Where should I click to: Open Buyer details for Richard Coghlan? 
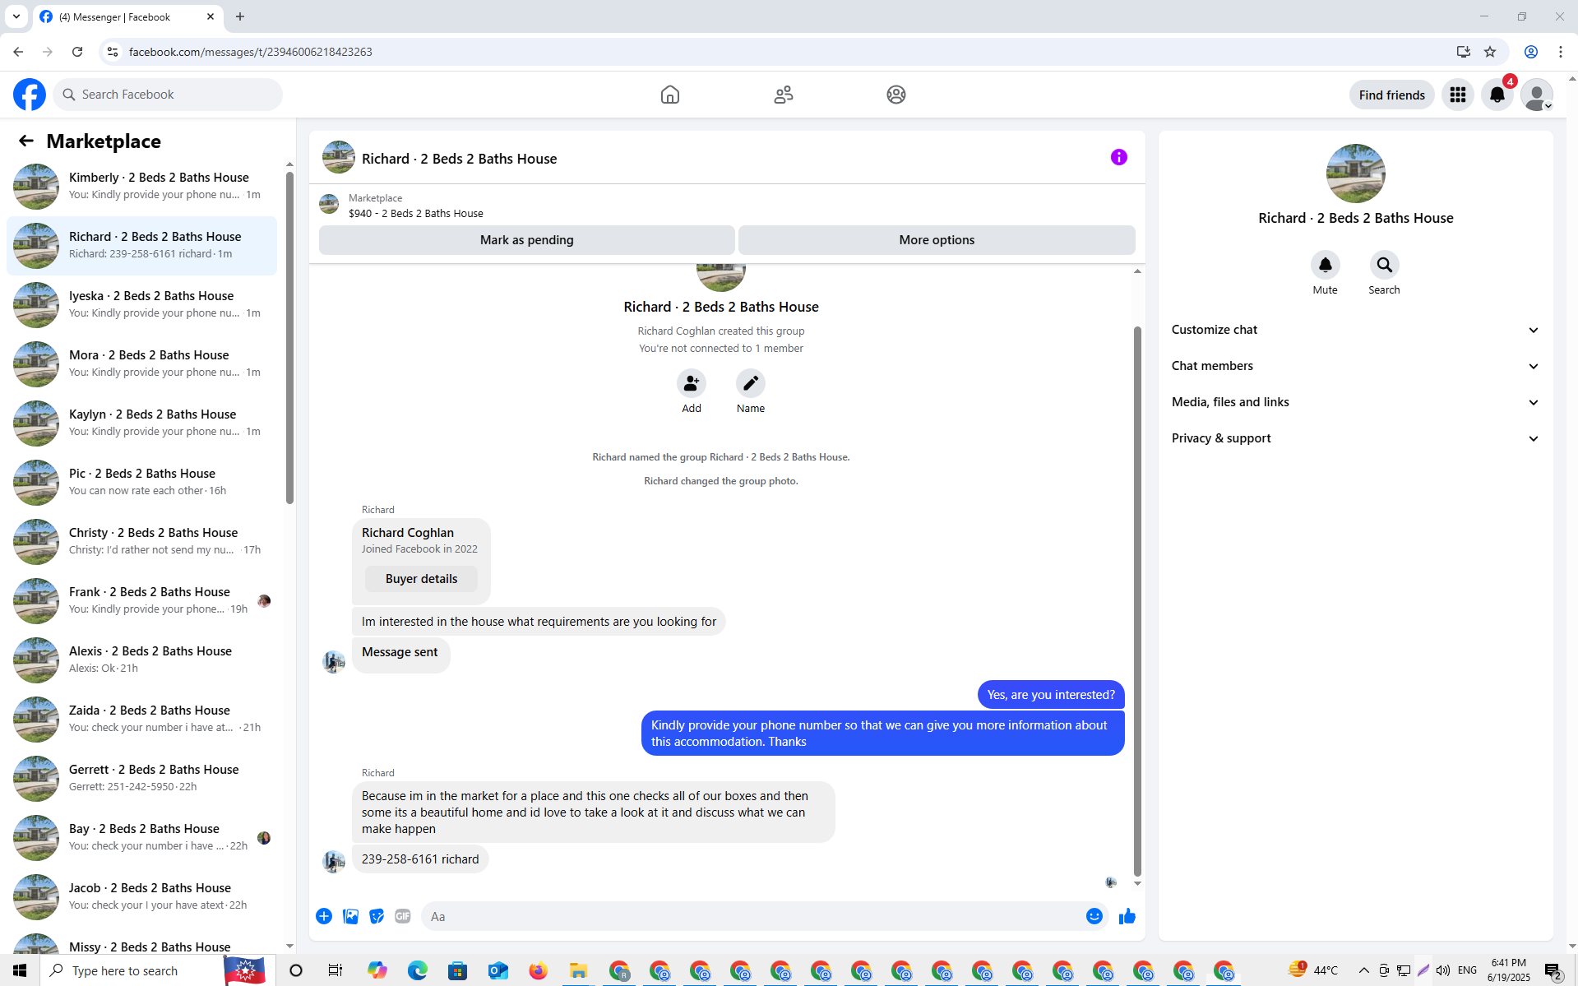point(421,579)
